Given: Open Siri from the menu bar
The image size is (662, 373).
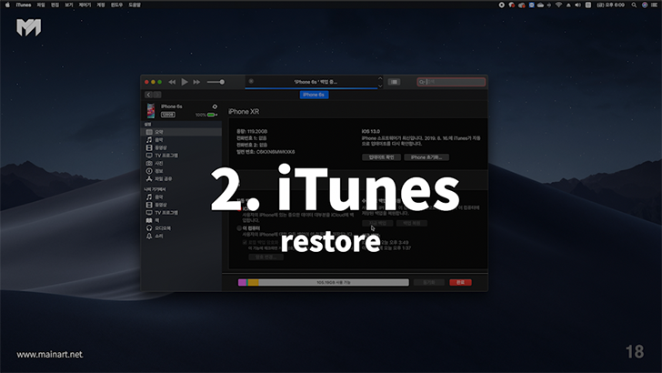Looking at the screenshot, I should pos(645,5).
